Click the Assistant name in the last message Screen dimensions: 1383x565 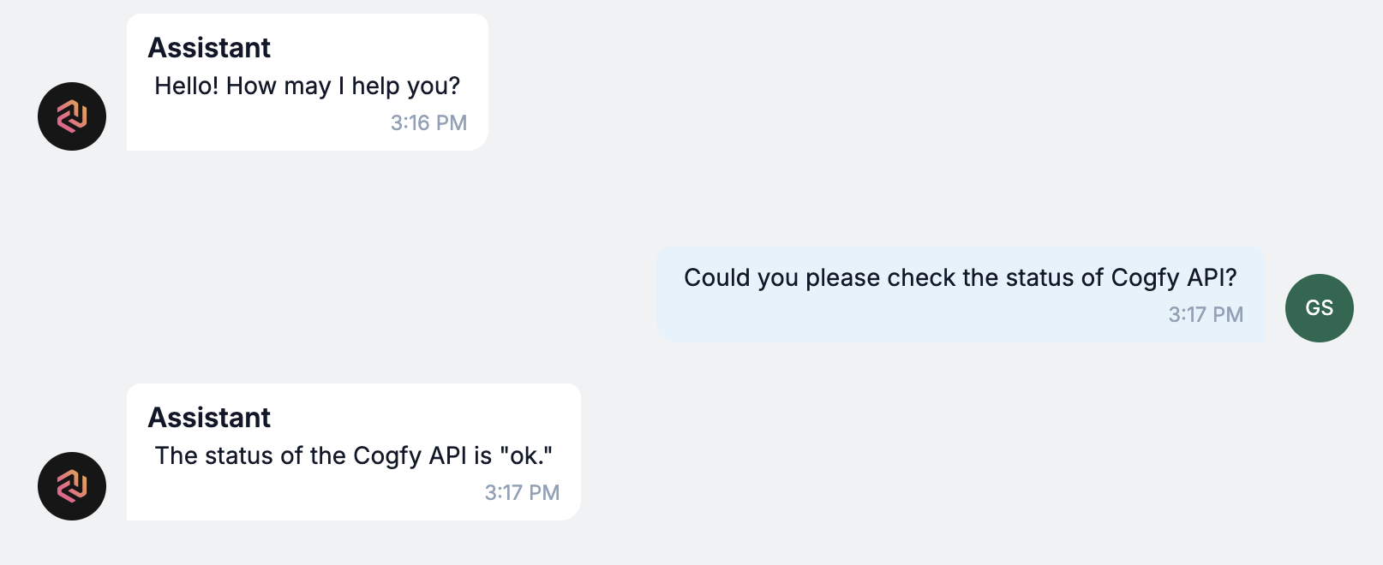tap(209, 418)
